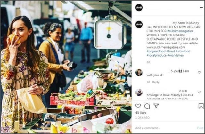Open the #localproduce hashtag
This screenshot has height=134, width=205.
pyautogui.click(x=156, y=55)
